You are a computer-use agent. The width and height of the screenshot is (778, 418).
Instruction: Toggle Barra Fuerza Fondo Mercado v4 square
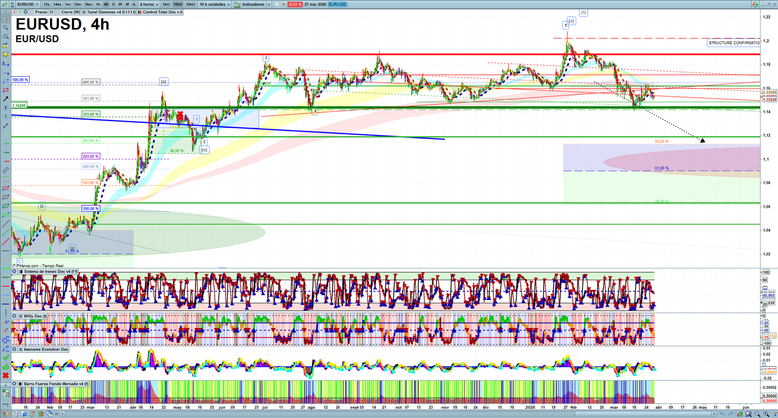pyautogui.click(x=20, y=384)
